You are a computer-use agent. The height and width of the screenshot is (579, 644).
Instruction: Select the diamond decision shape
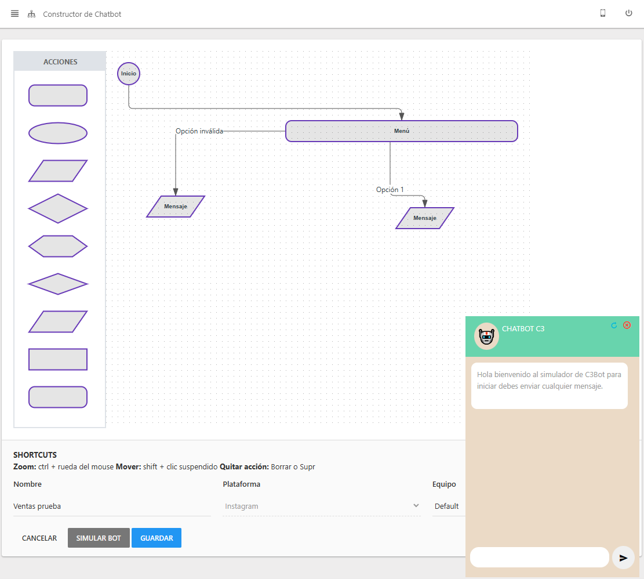tap(58, 208)
